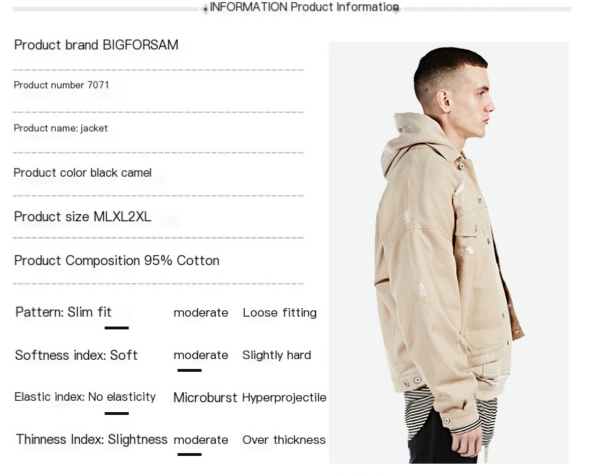
Task: Click Product size MLXL2XL text
Action: click(83, 217)
